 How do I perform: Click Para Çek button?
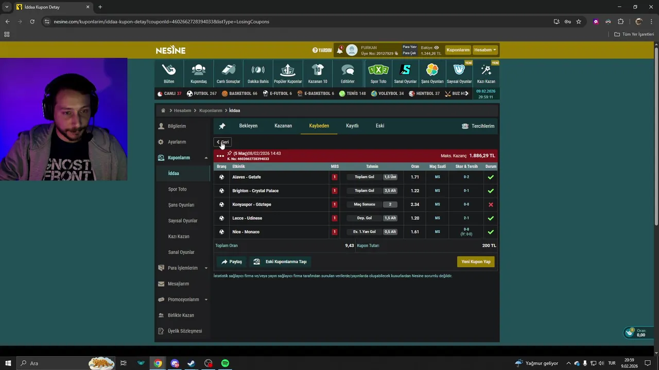(x=410, y=53)
